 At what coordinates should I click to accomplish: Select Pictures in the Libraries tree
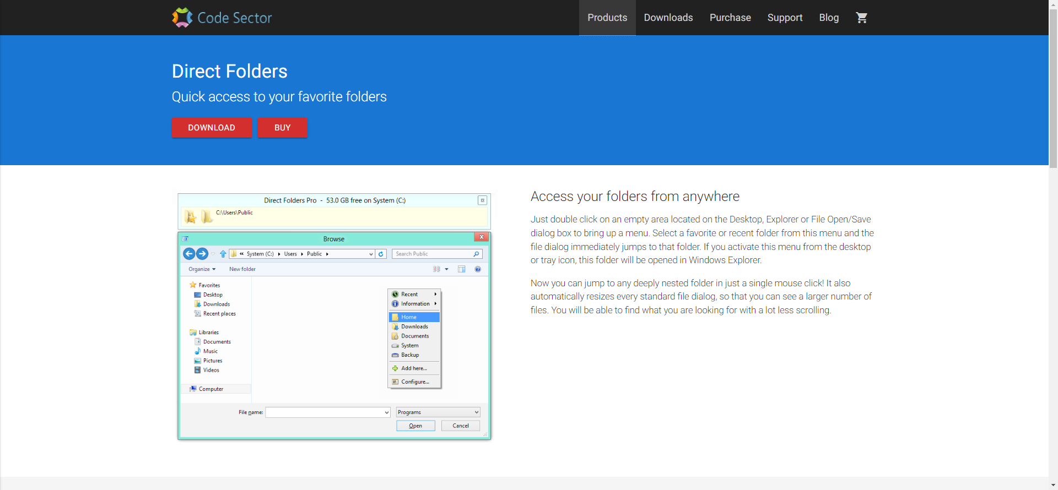click(208, 361)
